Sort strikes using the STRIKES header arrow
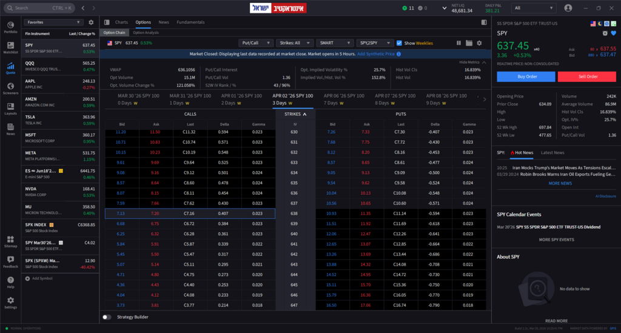The image size is (621, 333). pyautogui.click(x=304, y=114)
